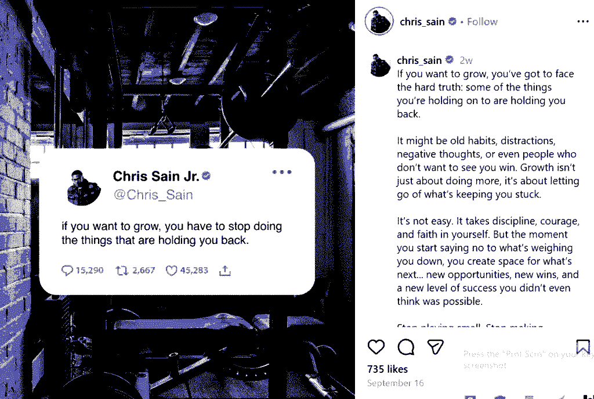
Task: Click the 2w timestamp beside caption username
Action: pos(466,60)
